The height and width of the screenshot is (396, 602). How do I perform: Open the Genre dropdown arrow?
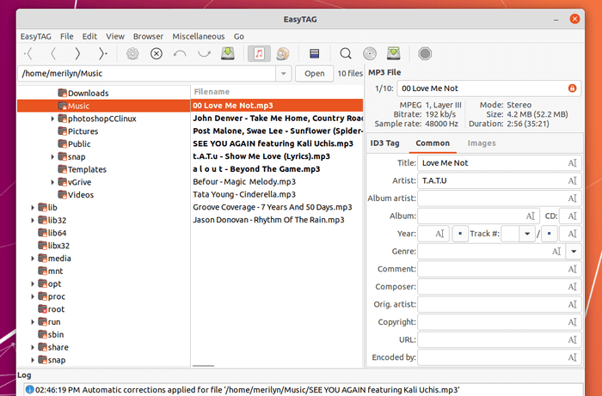(574, 252)
